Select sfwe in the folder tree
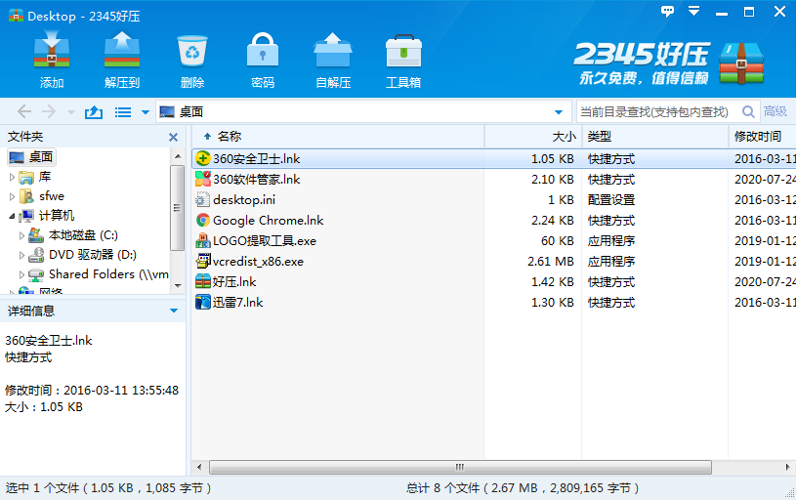This screenshot has width=796, height=500. tap(52, 196)
